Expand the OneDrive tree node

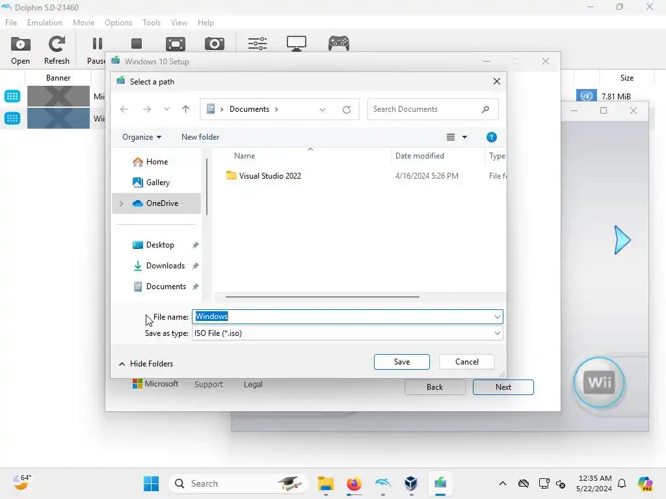click(122, 203)
